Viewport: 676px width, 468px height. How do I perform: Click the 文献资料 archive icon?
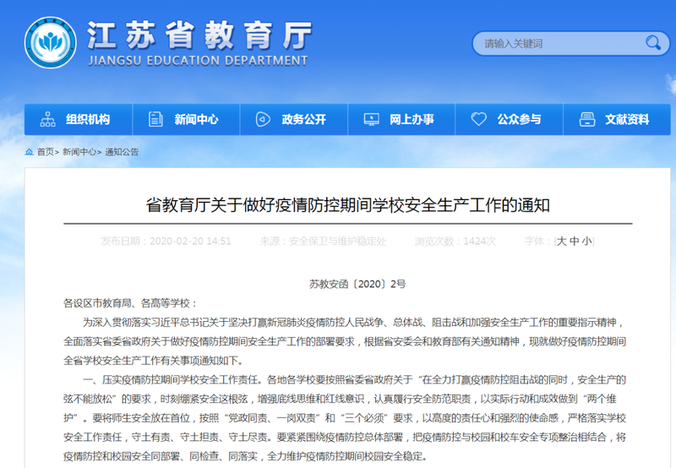click(x=586, y=119)
